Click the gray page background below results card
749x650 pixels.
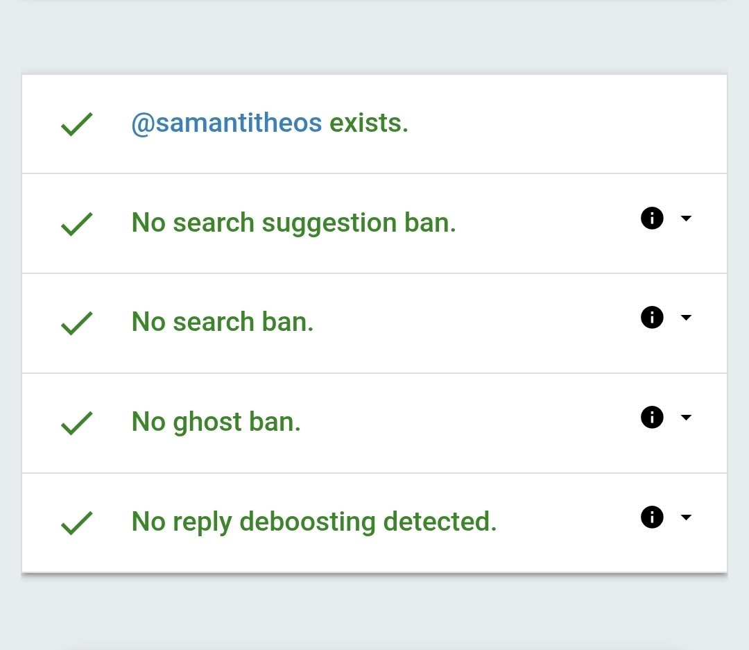(374, 614)
